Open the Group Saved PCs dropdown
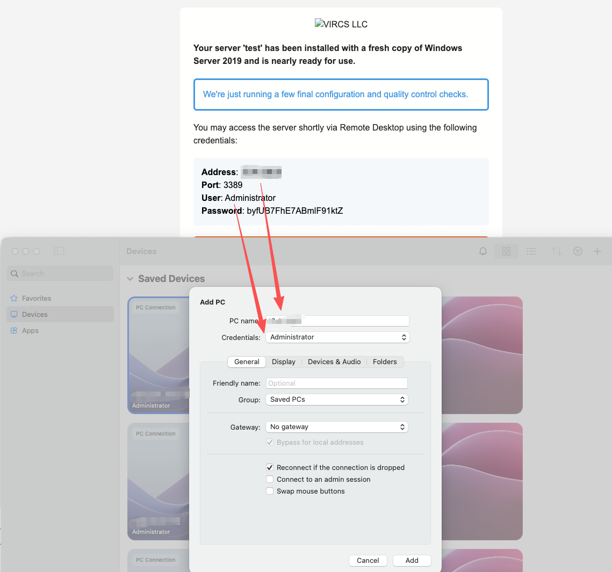The width and height of the screenshot is (612, 572). 336,400
